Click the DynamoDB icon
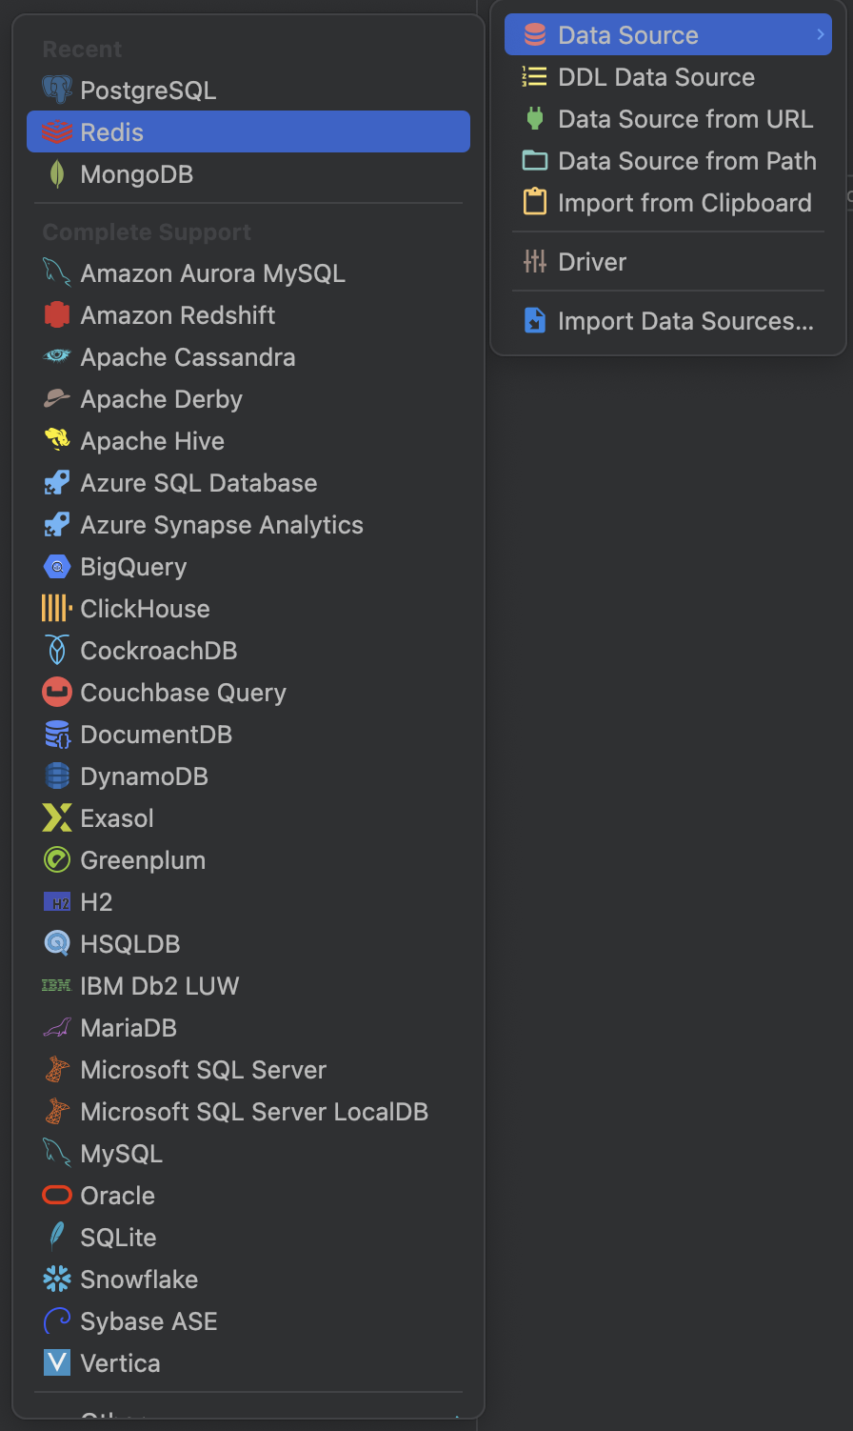Screen dimensions: 853x1431 pyautogui.click(x=57, y=776)
